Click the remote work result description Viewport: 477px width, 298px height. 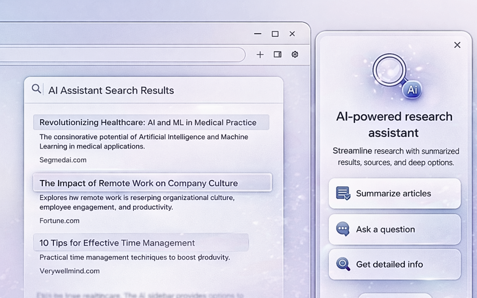(x=137, y=202)
